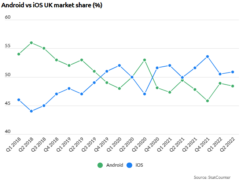Select iOS lowest point at Q2 2018

click(32, 111)
